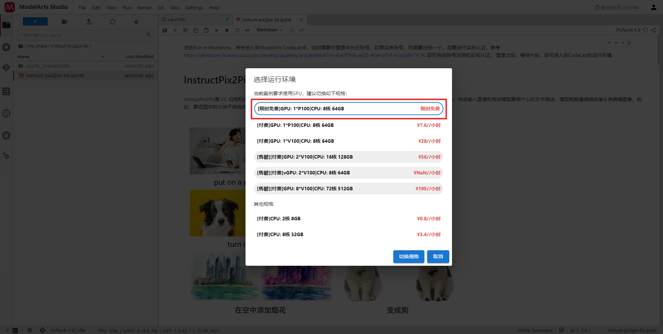Restart kernel and run all cells
663x334 pixels.
point(248,30)
